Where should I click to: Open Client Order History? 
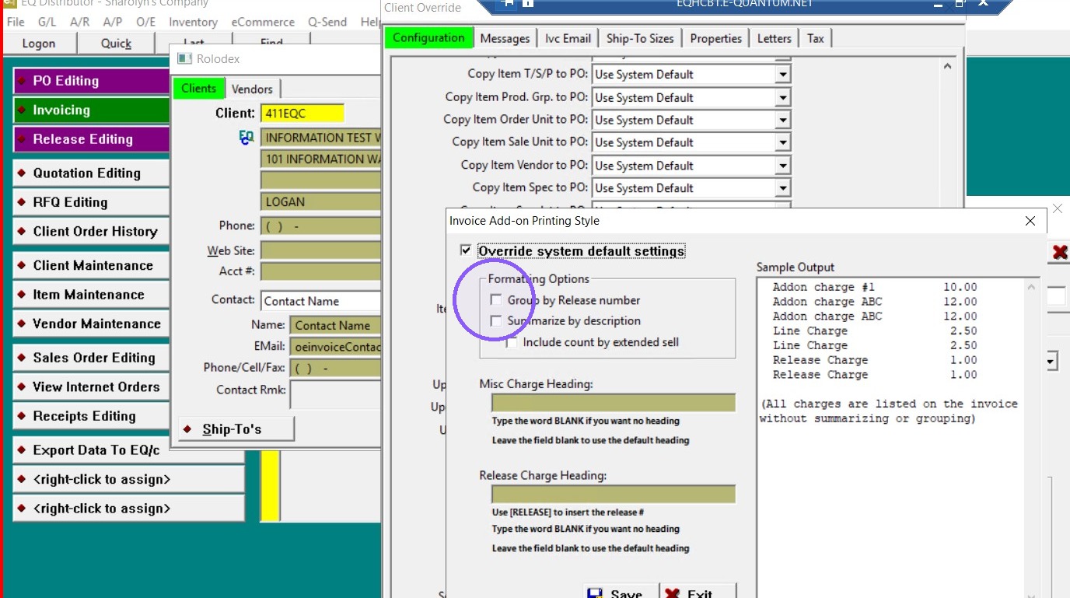pos(91,232)
